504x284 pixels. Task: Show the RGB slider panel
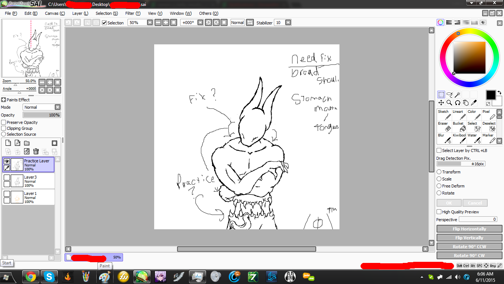(x=449, y=23)
